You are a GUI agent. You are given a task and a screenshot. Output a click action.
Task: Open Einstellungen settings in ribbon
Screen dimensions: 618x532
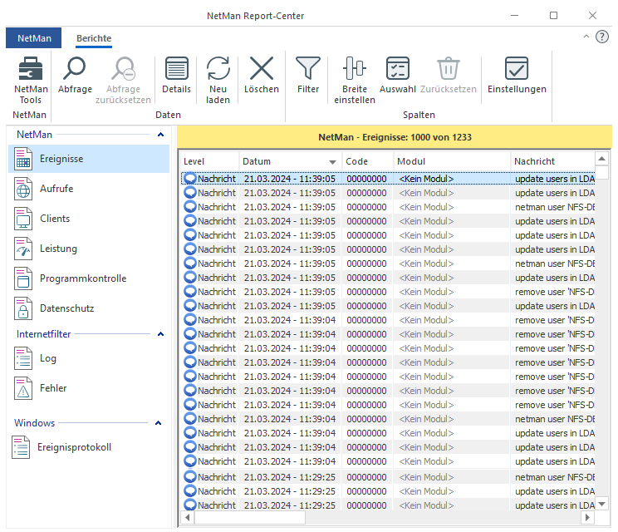coord(517,70)
